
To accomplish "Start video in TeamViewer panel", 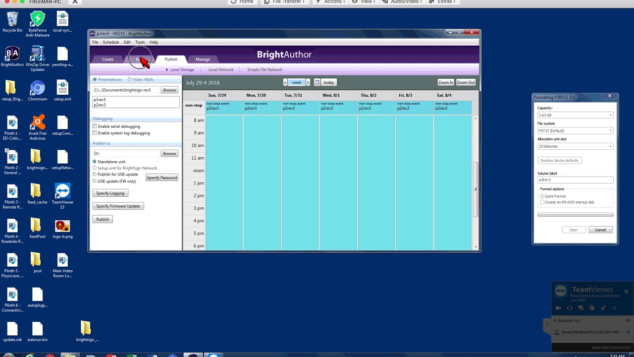I will click(558, 308).
